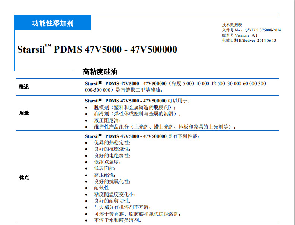Click the title "Starsil PDMS 47V5000 - 47V500000"
Image resolution: width=295 pixels, height=225 pixels.
[97, 49]
